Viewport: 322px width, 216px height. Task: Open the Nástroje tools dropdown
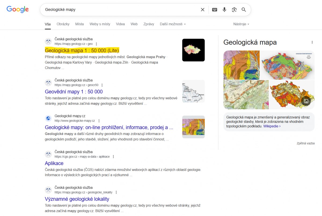click(x=241, y=24)
